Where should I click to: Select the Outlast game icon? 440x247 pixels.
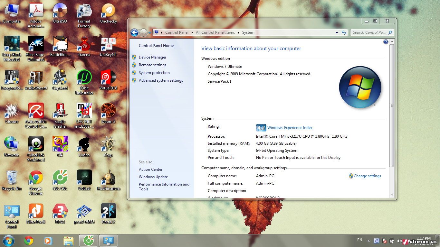click(x=84, y=180)
